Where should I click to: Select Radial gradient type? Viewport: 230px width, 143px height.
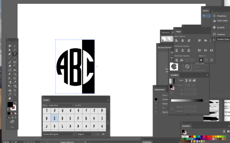[x=190, y=80]
